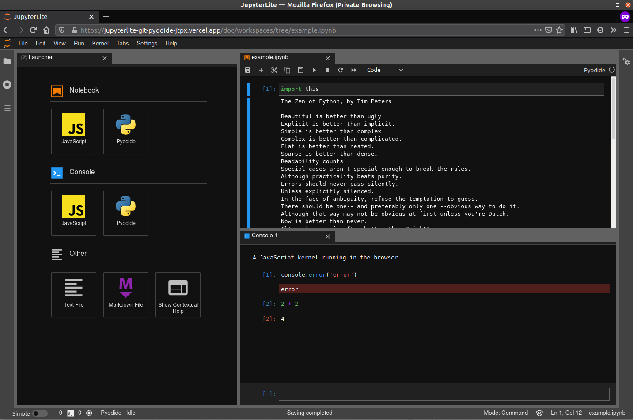This screenshot has height=420, width=633.
Task: Restart the Pyodide kernel
Action: coord(340,70)
